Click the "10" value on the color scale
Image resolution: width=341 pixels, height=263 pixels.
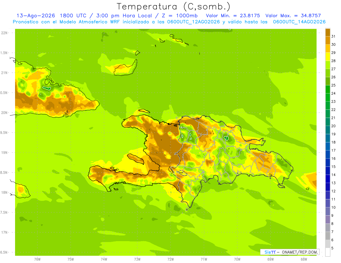pos(333,207)
